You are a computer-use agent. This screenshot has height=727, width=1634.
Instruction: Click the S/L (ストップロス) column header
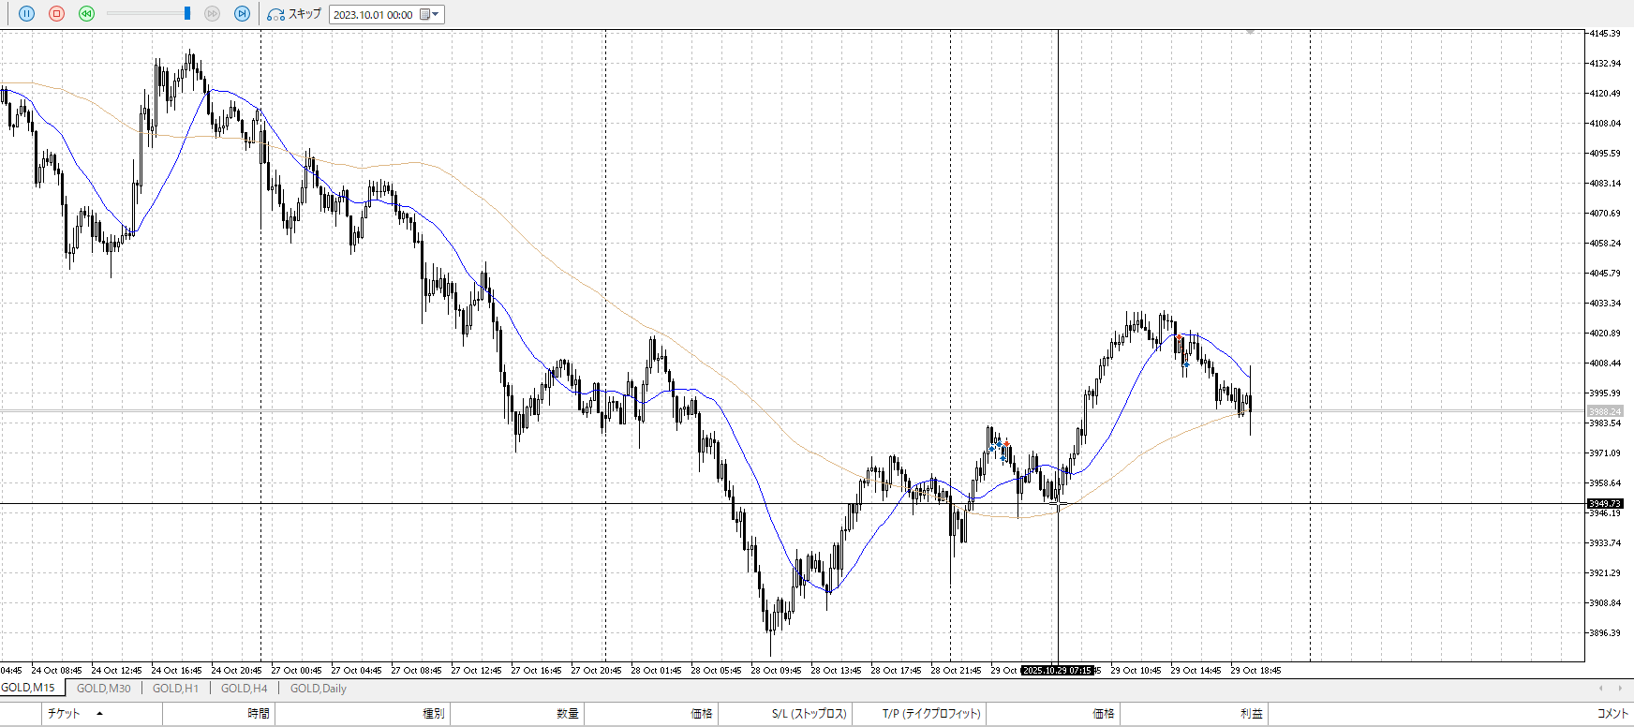[809, 714]
